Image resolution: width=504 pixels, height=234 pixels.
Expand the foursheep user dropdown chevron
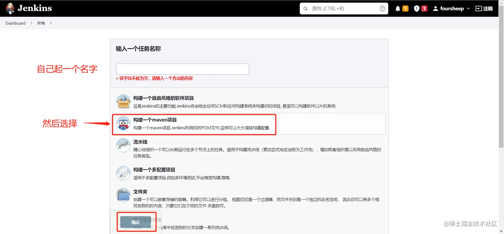click(468, 9)
